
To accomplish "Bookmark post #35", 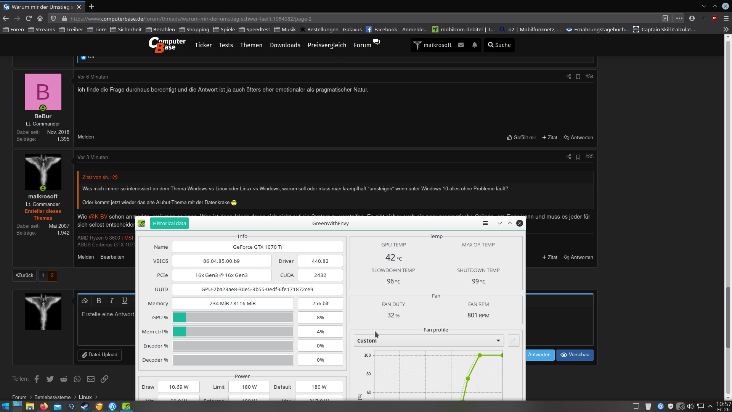I will [x=578, y=157].
